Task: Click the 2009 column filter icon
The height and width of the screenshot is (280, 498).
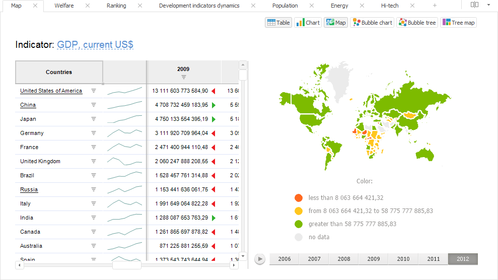Action: (183, 77)
